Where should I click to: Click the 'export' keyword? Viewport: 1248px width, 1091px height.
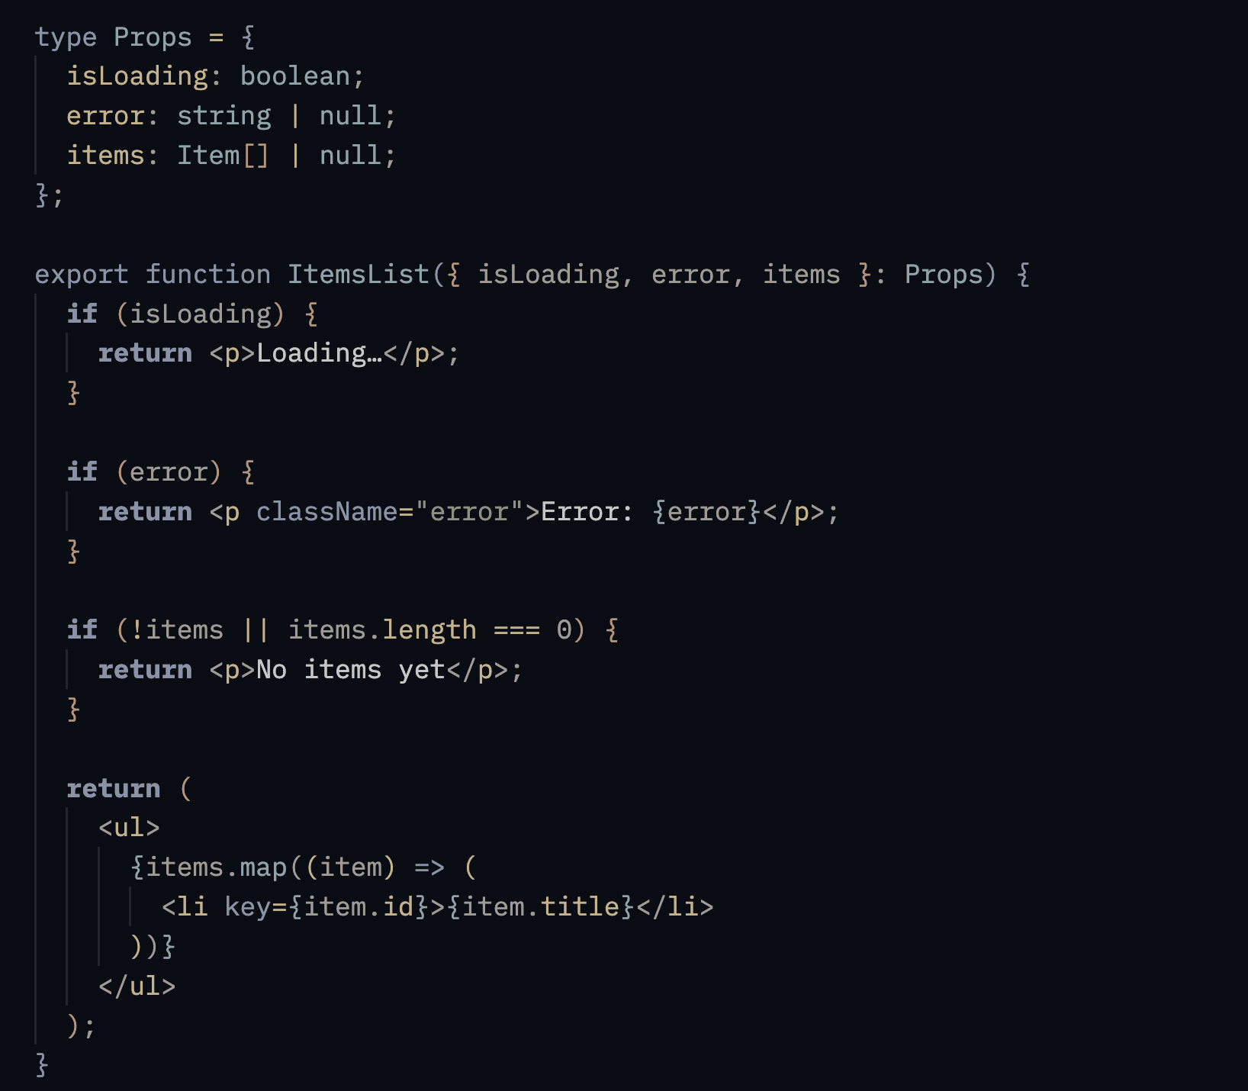(82, 275)
